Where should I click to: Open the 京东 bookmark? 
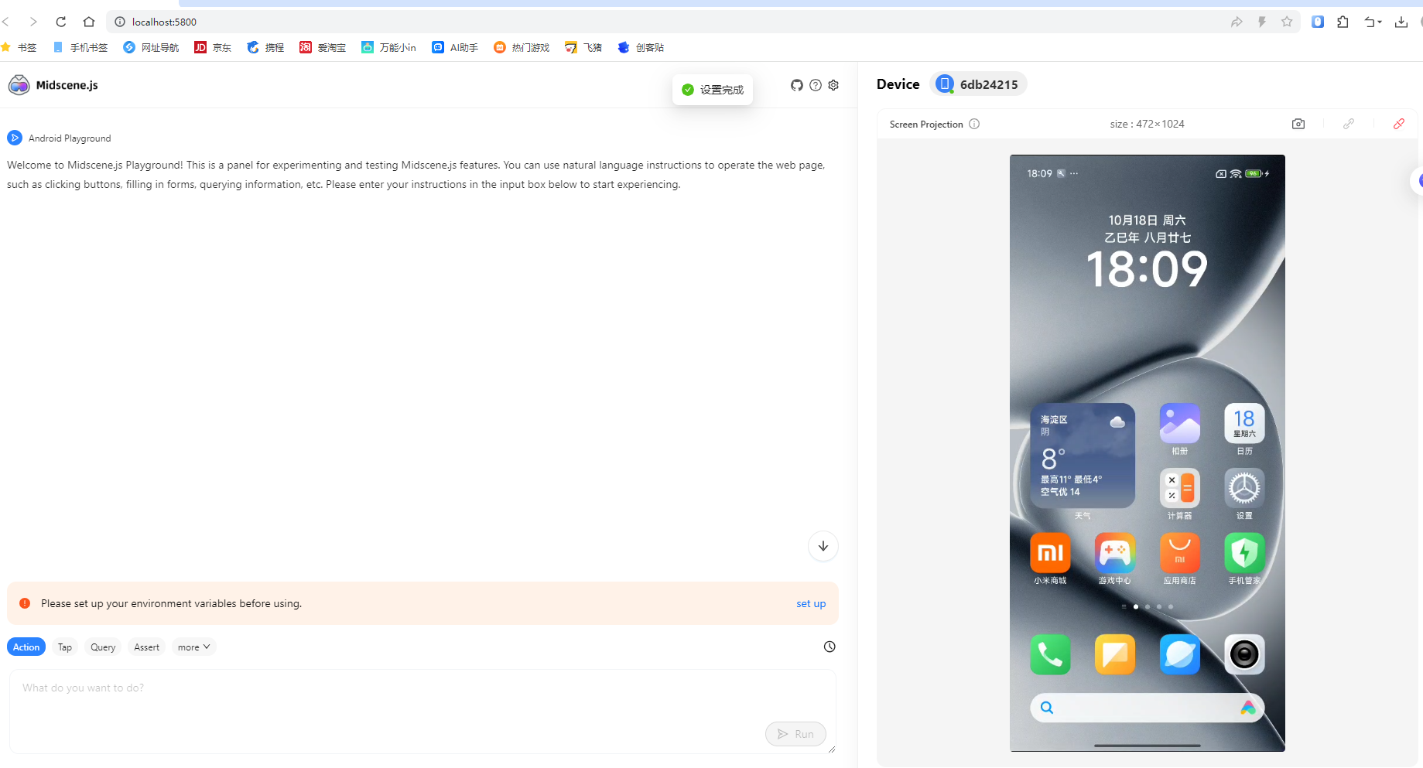click(x=213, y=47)
